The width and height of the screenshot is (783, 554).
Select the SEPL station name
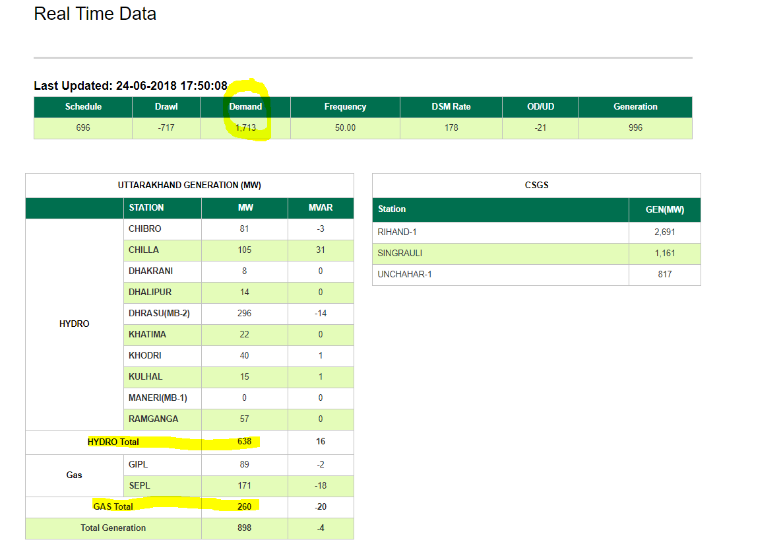coord(139,485)
